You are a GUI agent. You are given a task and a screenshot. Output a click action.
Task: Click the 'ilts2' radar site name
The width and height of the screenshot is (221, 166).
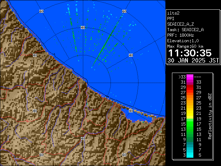pos(173,13)
